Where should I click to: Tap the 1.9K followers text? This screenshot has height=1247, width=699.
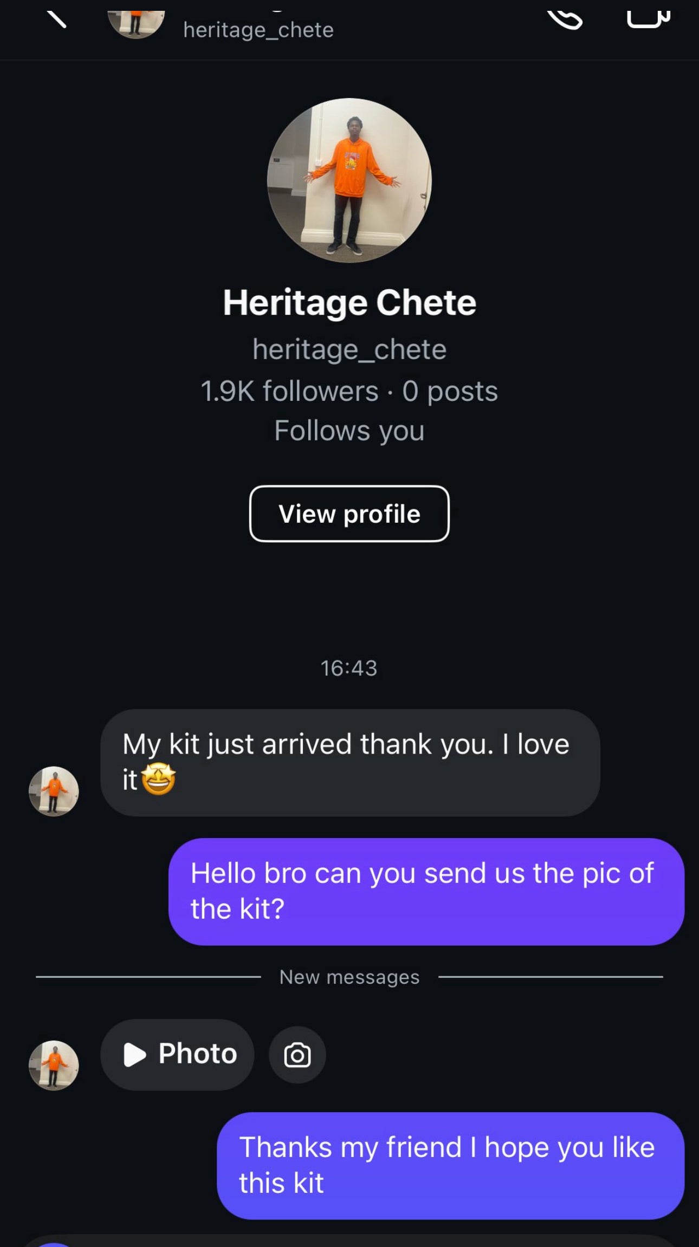(x=289, y=391)
